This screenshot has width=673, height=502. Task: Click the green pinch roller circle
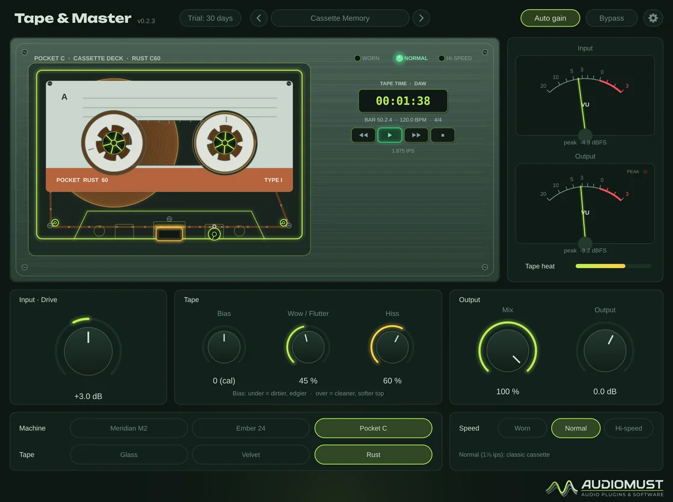click(x=214, y=234)
